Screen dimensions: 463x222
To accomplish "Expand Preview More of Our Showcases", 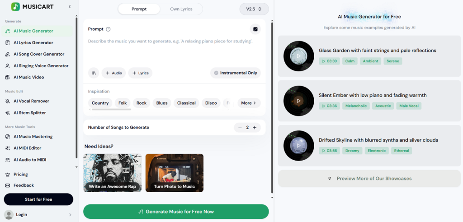I will point(369,178).
